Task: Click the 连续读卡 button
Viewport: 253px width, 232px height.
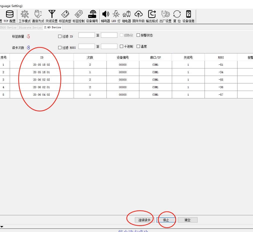Action: click(x=144, y=220)
